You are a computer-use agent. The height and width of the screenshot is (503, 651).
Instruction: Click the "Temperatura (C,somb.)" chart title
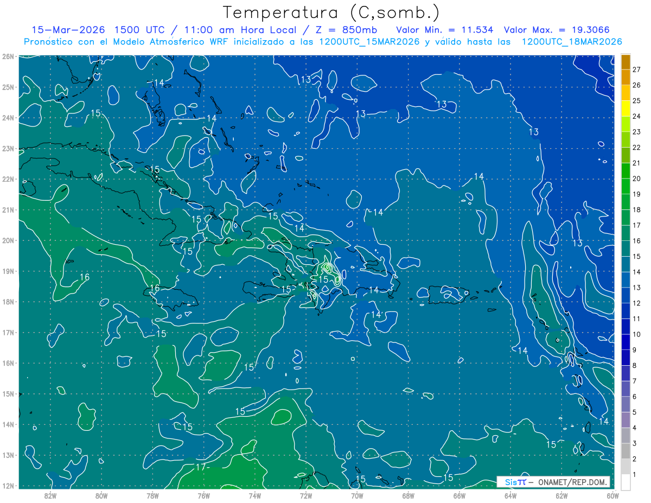pyautogui.click(x=331, y=12)
